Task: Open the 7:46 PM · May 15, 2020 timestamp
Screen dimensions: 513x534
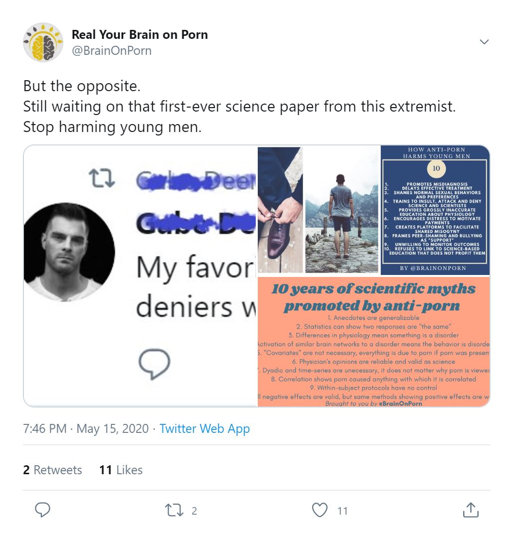Action: pos(86,428)
